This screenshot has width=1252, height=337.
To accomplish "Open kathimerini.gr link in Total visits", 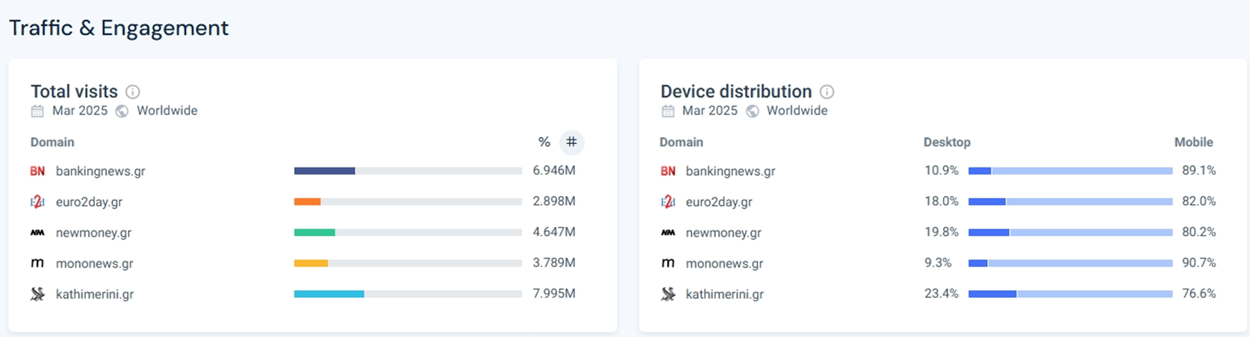I will point(95,295).
